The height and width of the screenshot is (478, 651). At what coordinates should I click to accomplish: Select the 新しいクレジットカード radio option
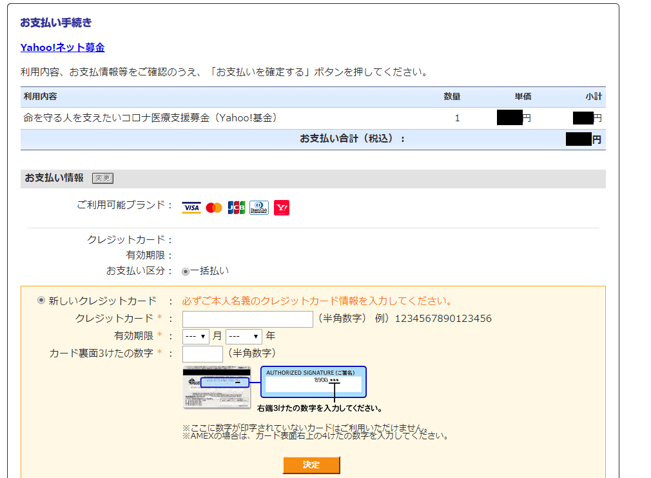[41, 300]
